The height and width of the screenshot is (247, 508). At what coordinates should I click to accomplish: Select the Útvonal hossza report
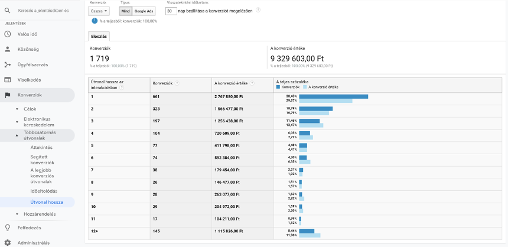click(x=47, y=202)
